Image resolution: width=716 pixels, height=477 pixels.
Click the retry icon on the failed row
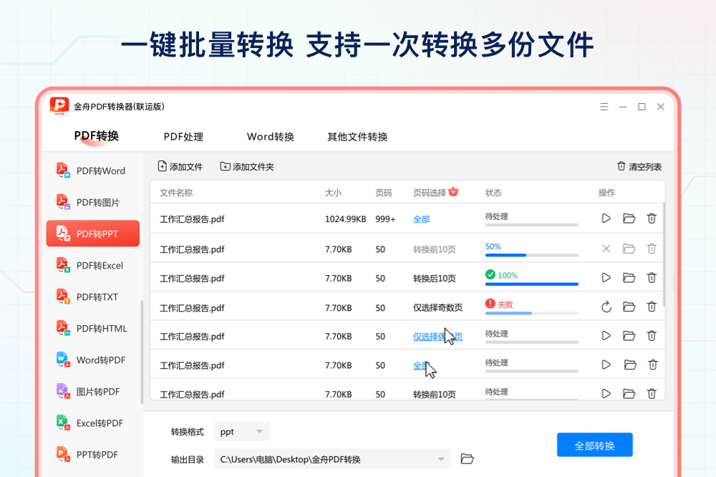point(606,307)
